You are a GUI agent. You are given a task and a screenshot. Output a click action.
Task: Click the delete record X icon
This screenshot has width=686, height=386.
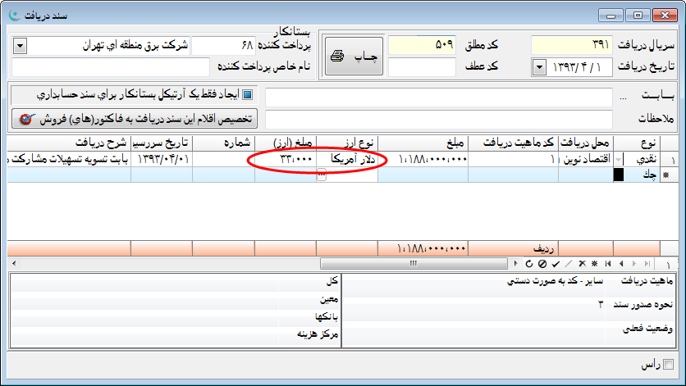tap(582, 264)
